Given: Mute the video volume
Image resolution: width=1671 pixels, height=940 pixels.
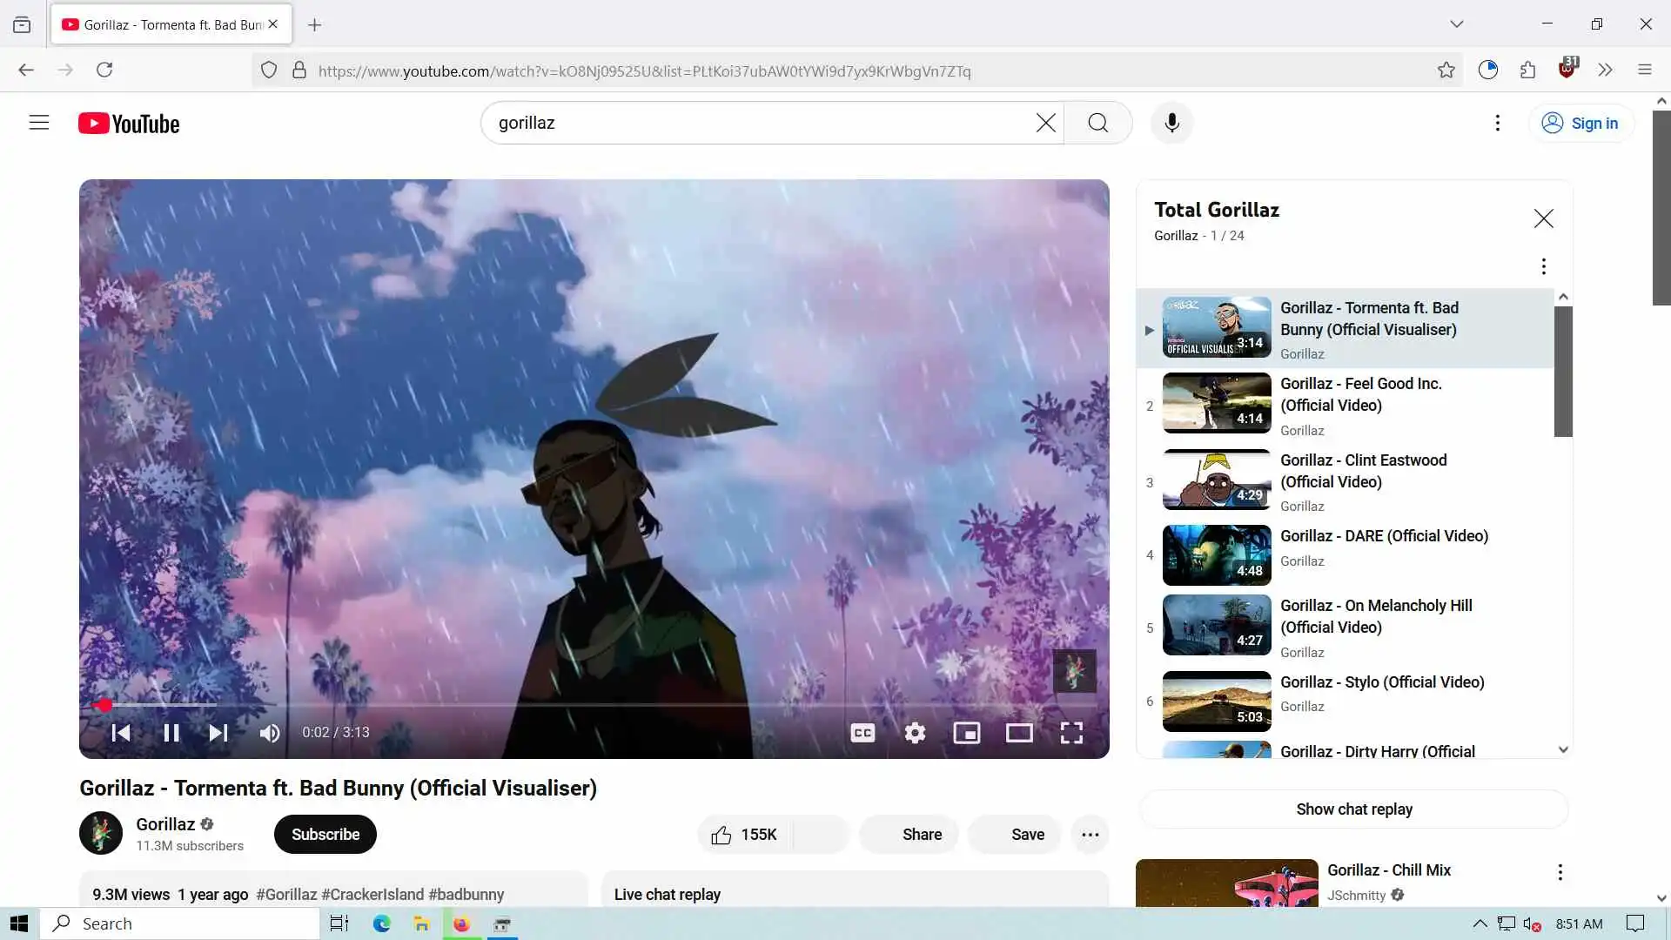Looking at the screenshot, I should tap(270, 733).
